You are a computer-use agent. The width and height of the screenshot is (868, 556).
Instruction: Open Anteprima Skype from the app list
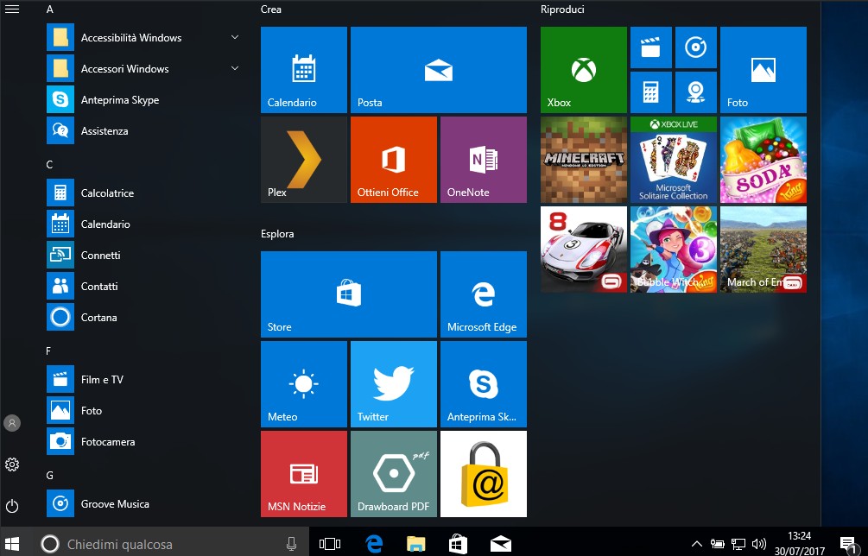click(145, 99)
